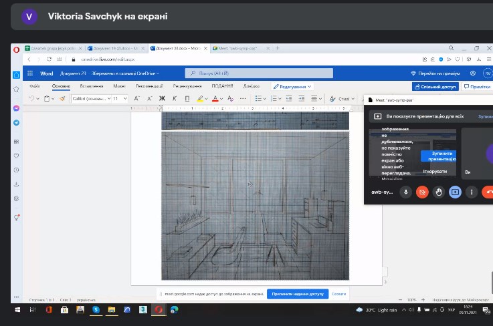
Task: Apply yellow text highlight color
Action: click(x=200, y=99)
